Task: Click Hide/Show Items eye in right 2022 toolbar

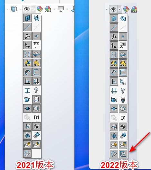Action: pyautogui.click(x=113, y=9)
